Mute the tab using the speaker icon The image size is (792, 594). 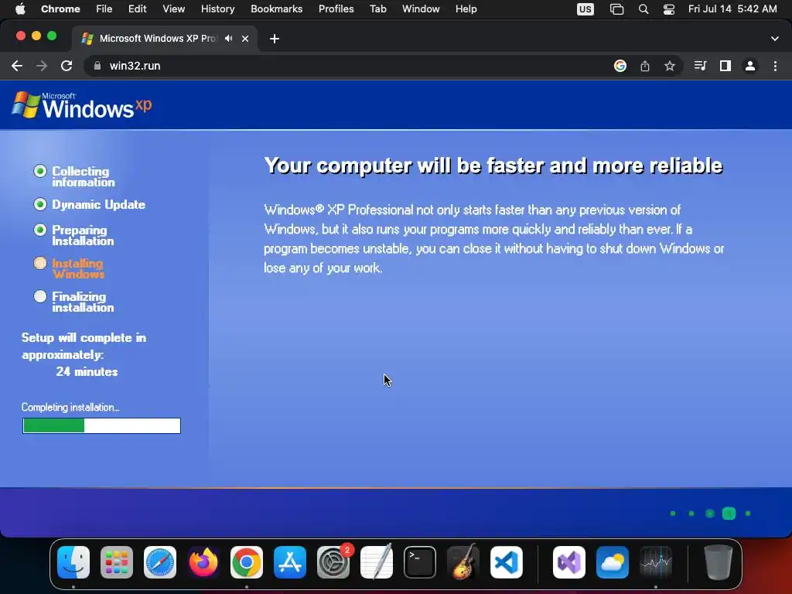tap(229, 39)
